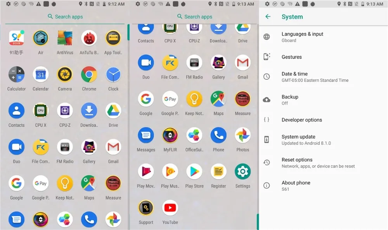Click the globe icon beside Languages & input
Image resolution: width=388 pixels, height=230 pixels.
(x=267, y=37)
